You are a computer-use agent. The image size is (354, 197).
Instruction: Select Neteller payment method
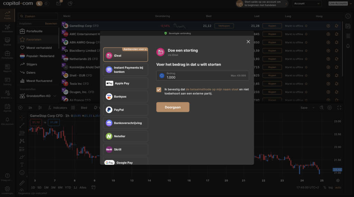pyautogui.click(x=125, y=136)
